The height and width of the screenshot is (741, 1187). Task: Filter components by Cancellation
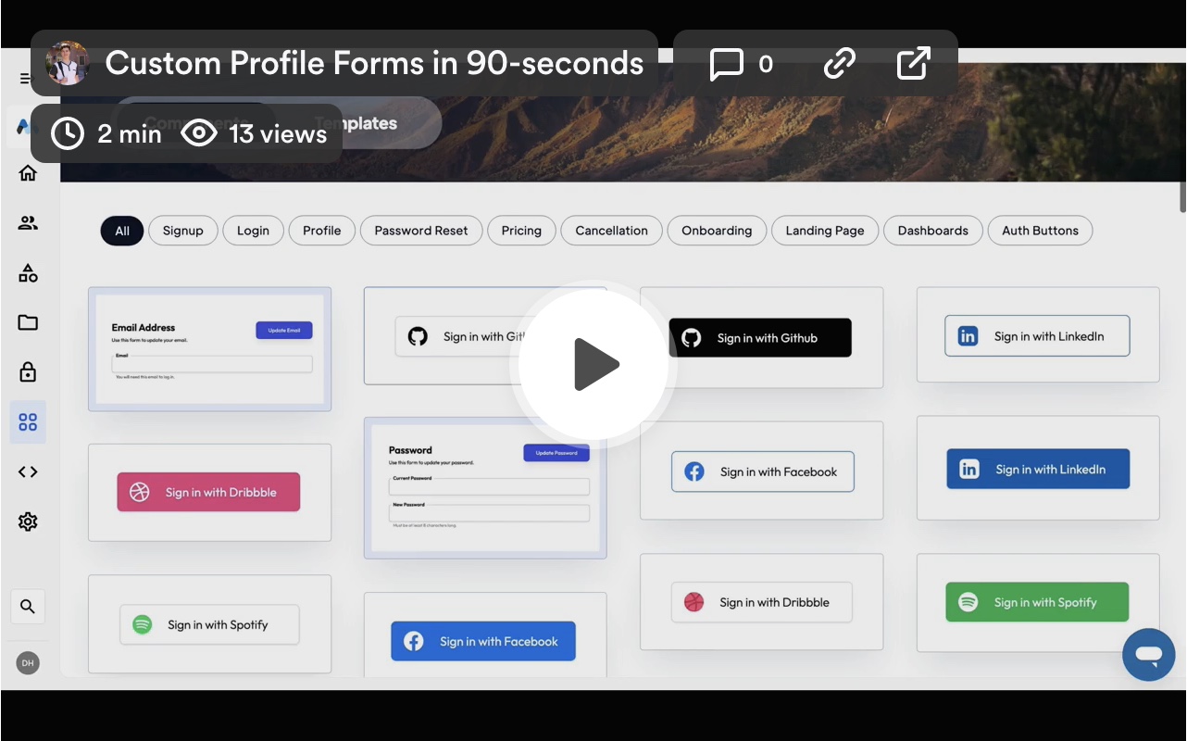(611, 231)
